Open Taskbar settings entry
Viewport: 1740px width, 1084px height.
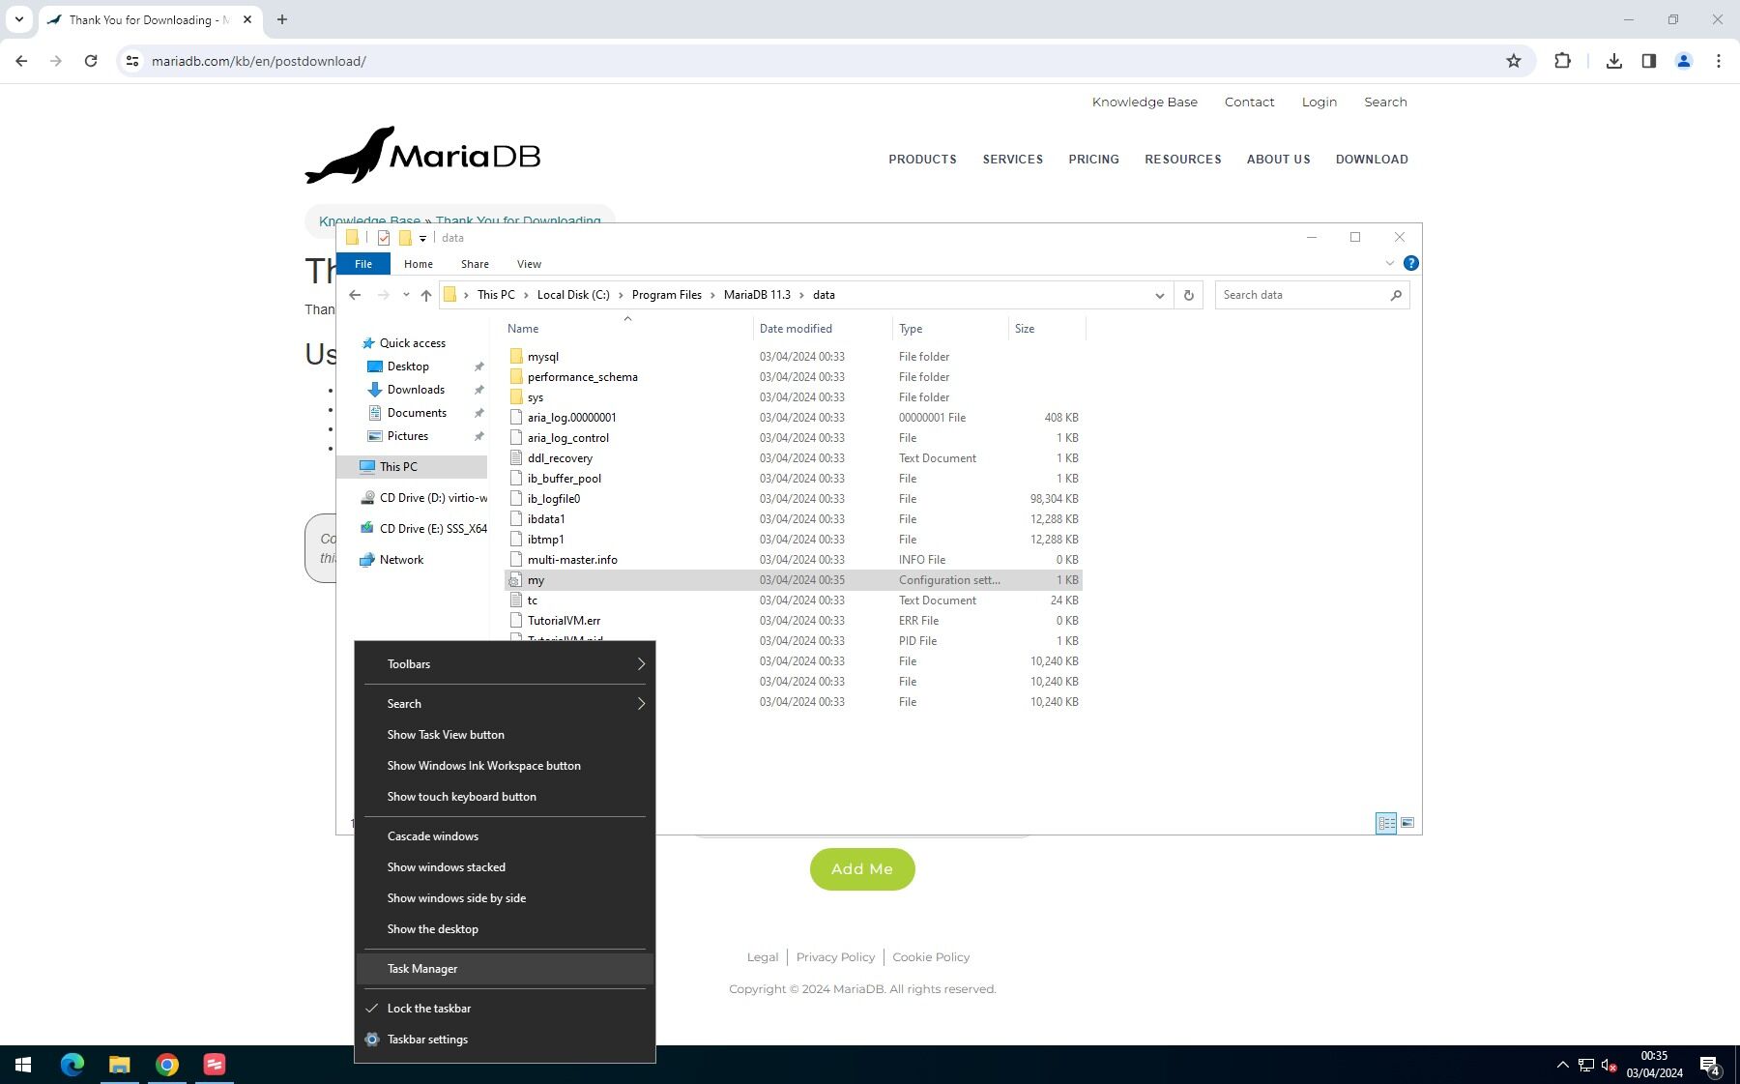coord(505,1040)
